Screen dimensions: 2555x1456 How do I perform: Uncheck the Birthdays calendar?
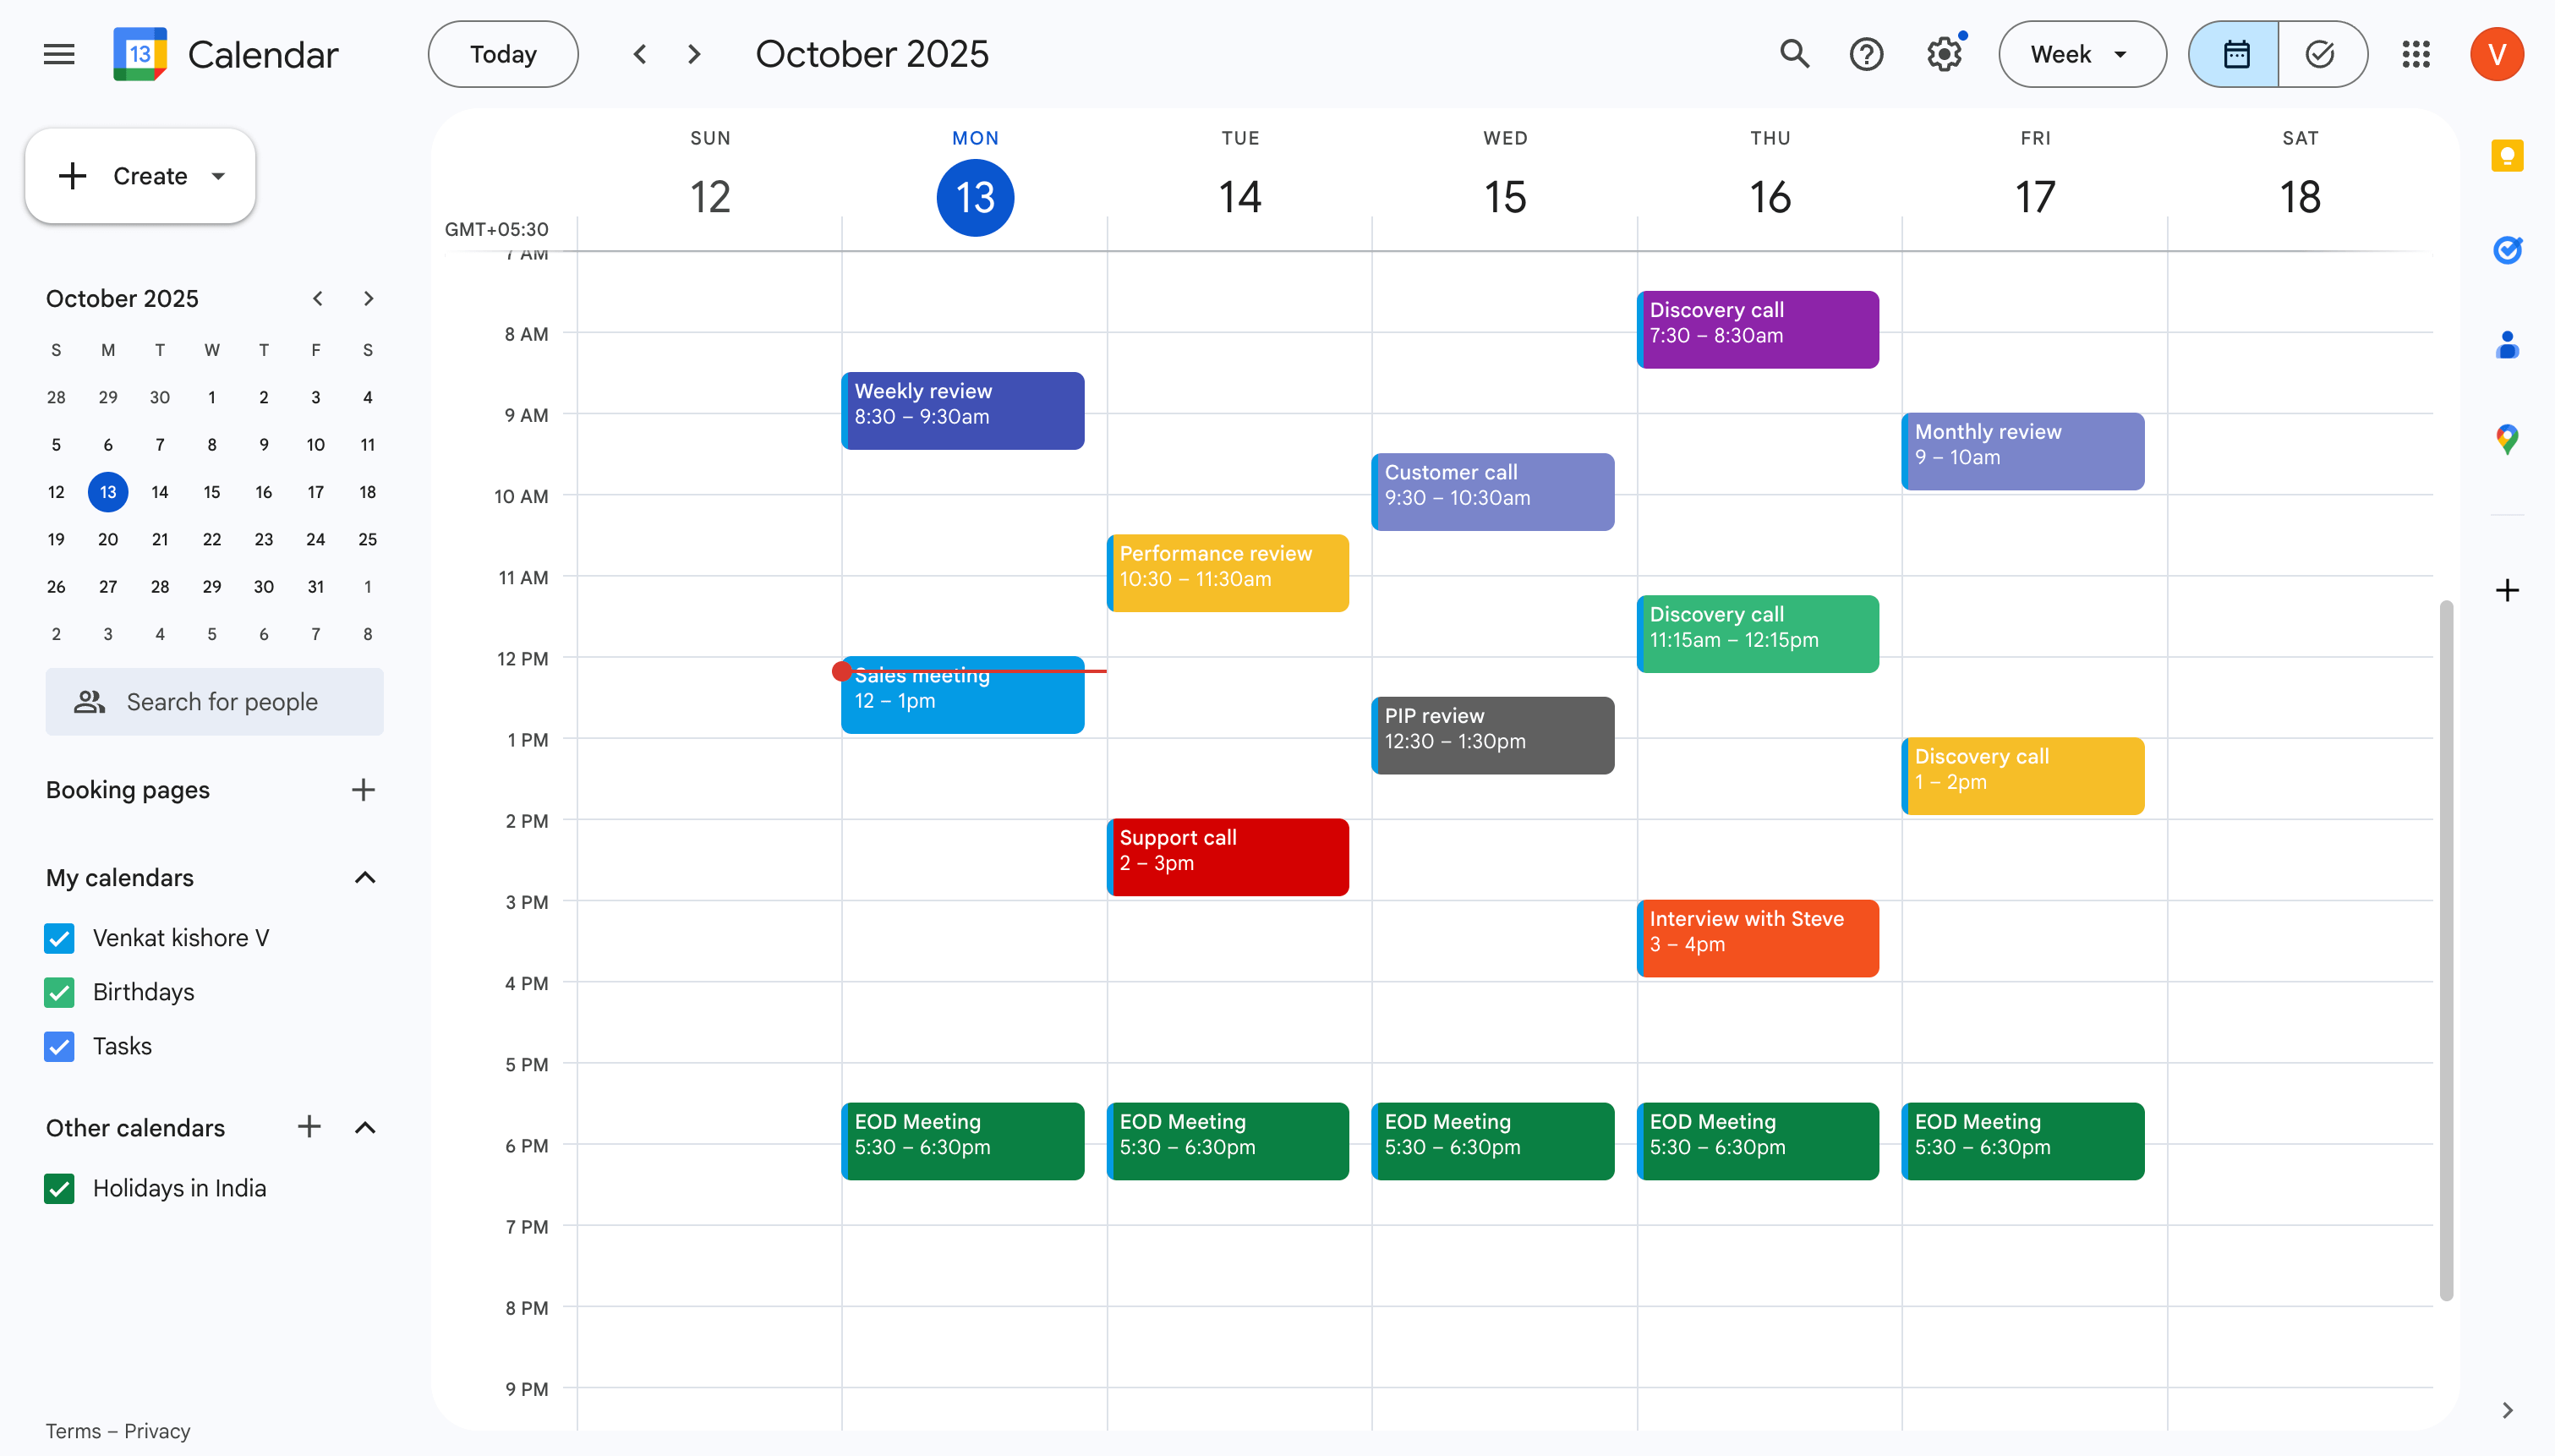pyautogui.click(x=59, y=992)
